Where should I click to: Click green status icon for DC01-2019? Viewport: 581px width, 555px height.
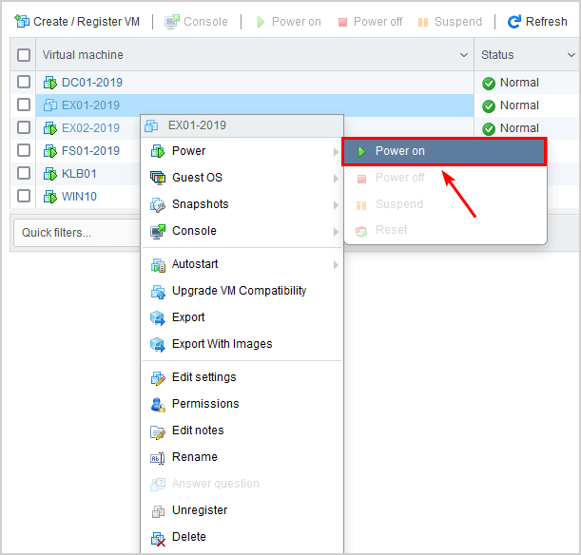point(489,84)
